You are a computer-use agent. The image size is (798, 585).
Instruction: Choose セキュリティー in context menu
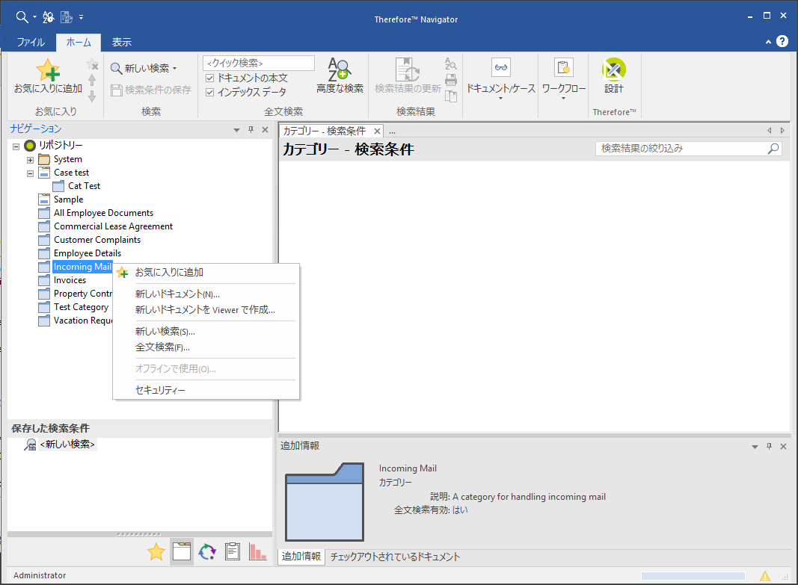206,390
